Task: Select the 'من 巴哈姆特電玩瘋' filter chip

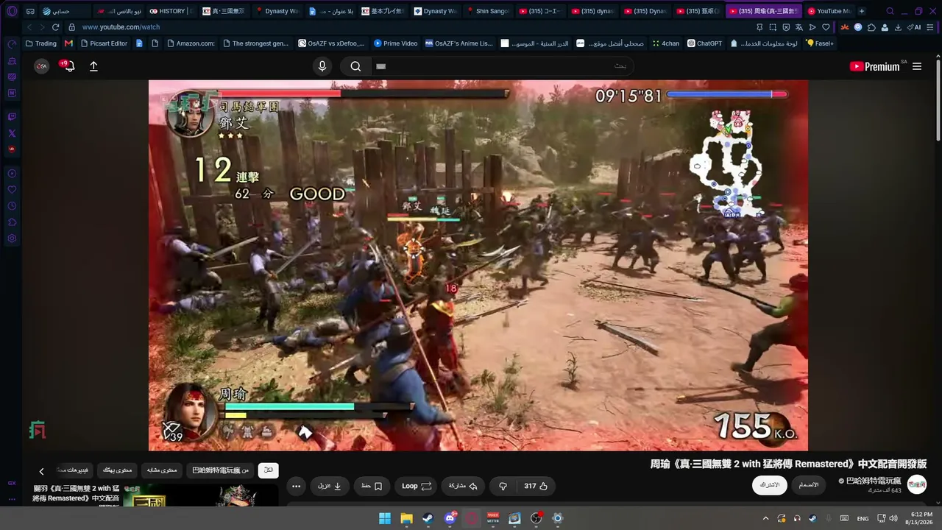Action: 220,470
